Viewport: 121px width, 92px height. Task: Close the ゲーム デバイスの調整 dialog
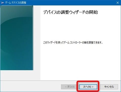[x=118, y=3]
